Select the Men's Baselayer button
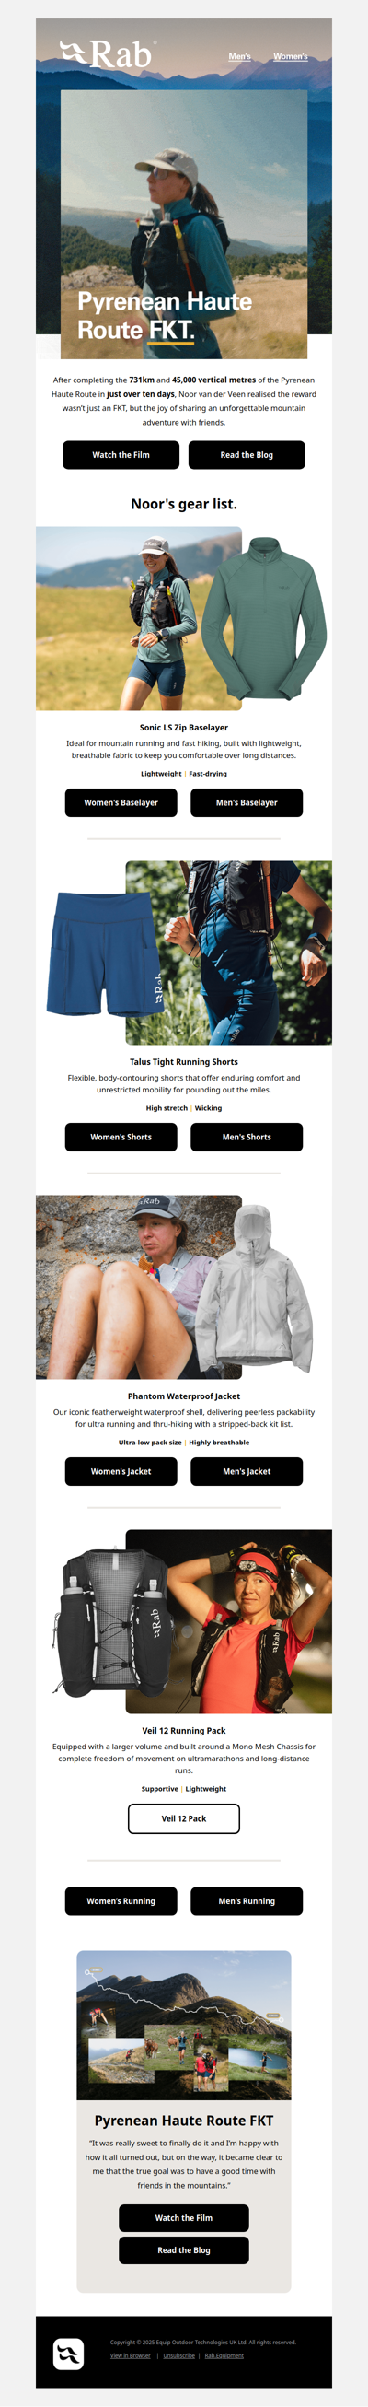The image size is (368, 2407). 247,802
